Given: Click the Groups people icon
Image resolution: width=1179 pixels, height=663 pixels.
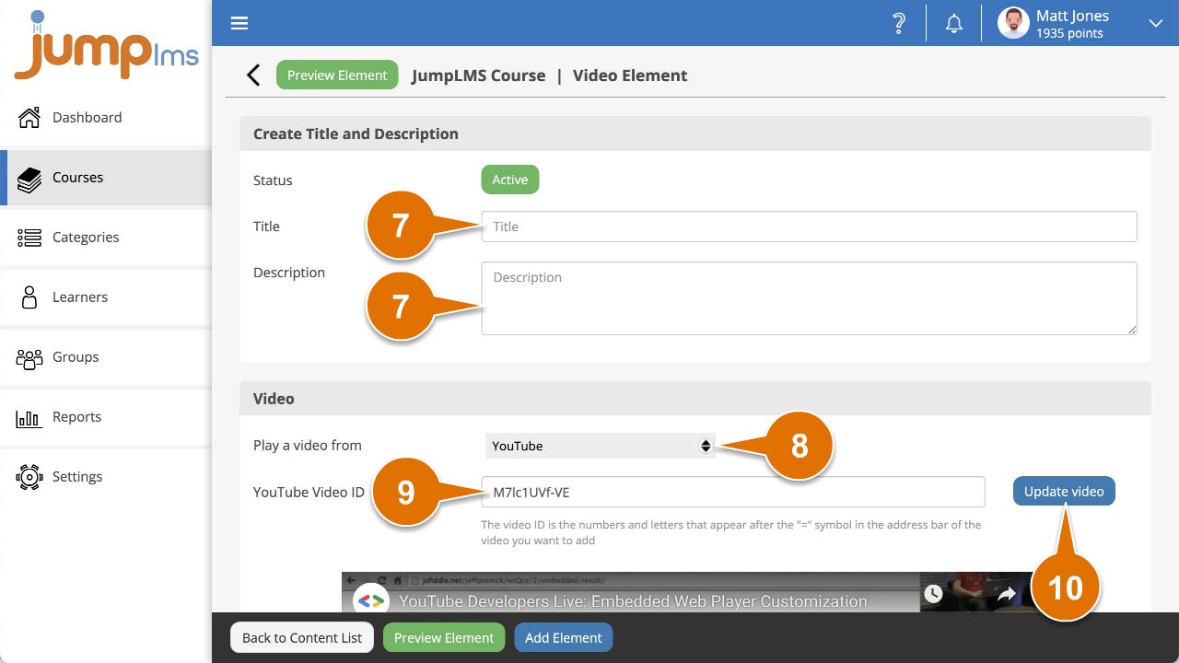Looking at the screenshot, I should [29, 357].
